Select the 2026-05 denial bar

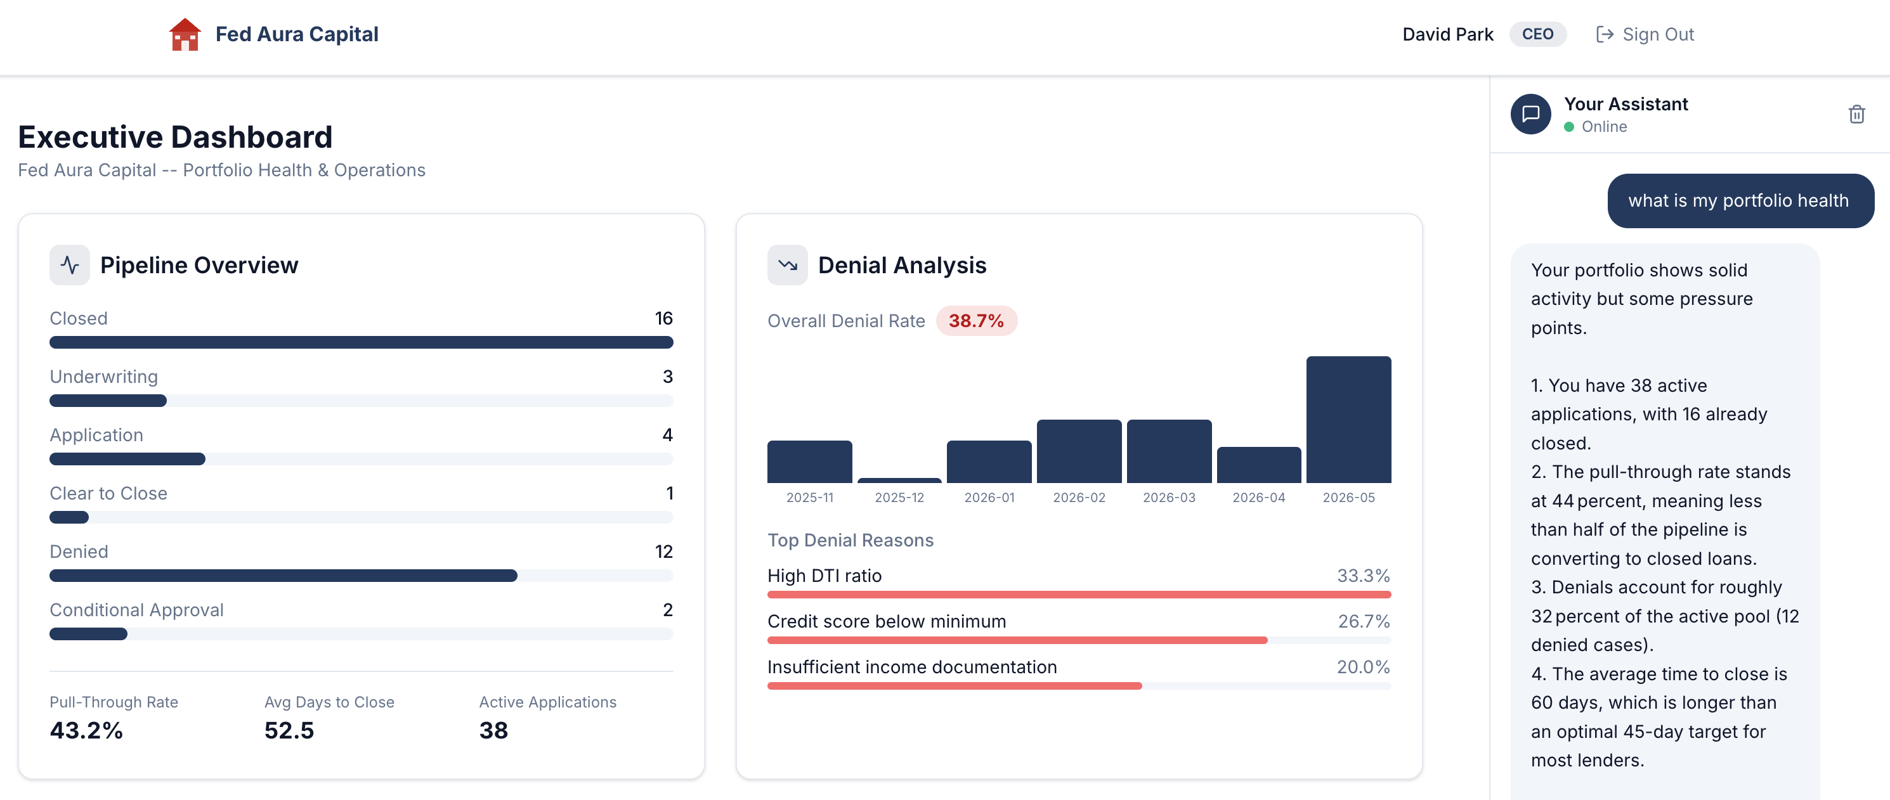pos(1348,420)
